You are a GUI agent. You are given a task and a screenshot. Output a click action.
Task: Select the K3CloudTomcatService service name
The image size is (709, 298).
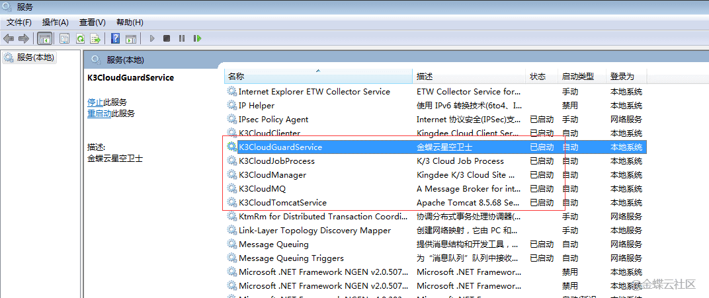282,202
